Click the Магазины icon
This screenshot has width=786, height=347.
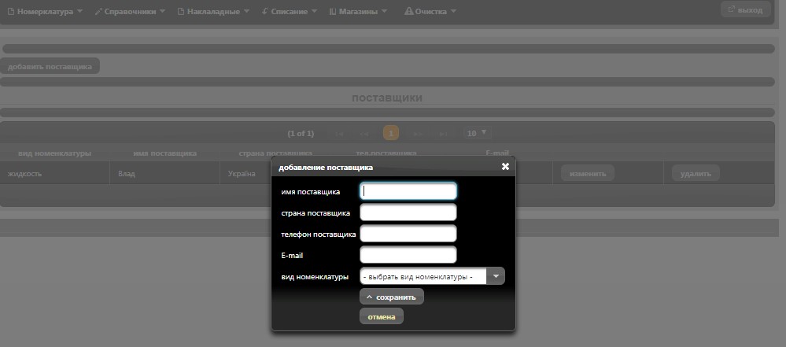coord(333,11)
